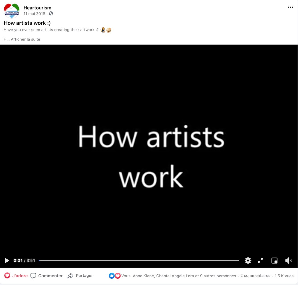The width and height of the screenshot is (298, 285).
Task: Open post options three-dot menu
Action: click(x=290, y=7)
